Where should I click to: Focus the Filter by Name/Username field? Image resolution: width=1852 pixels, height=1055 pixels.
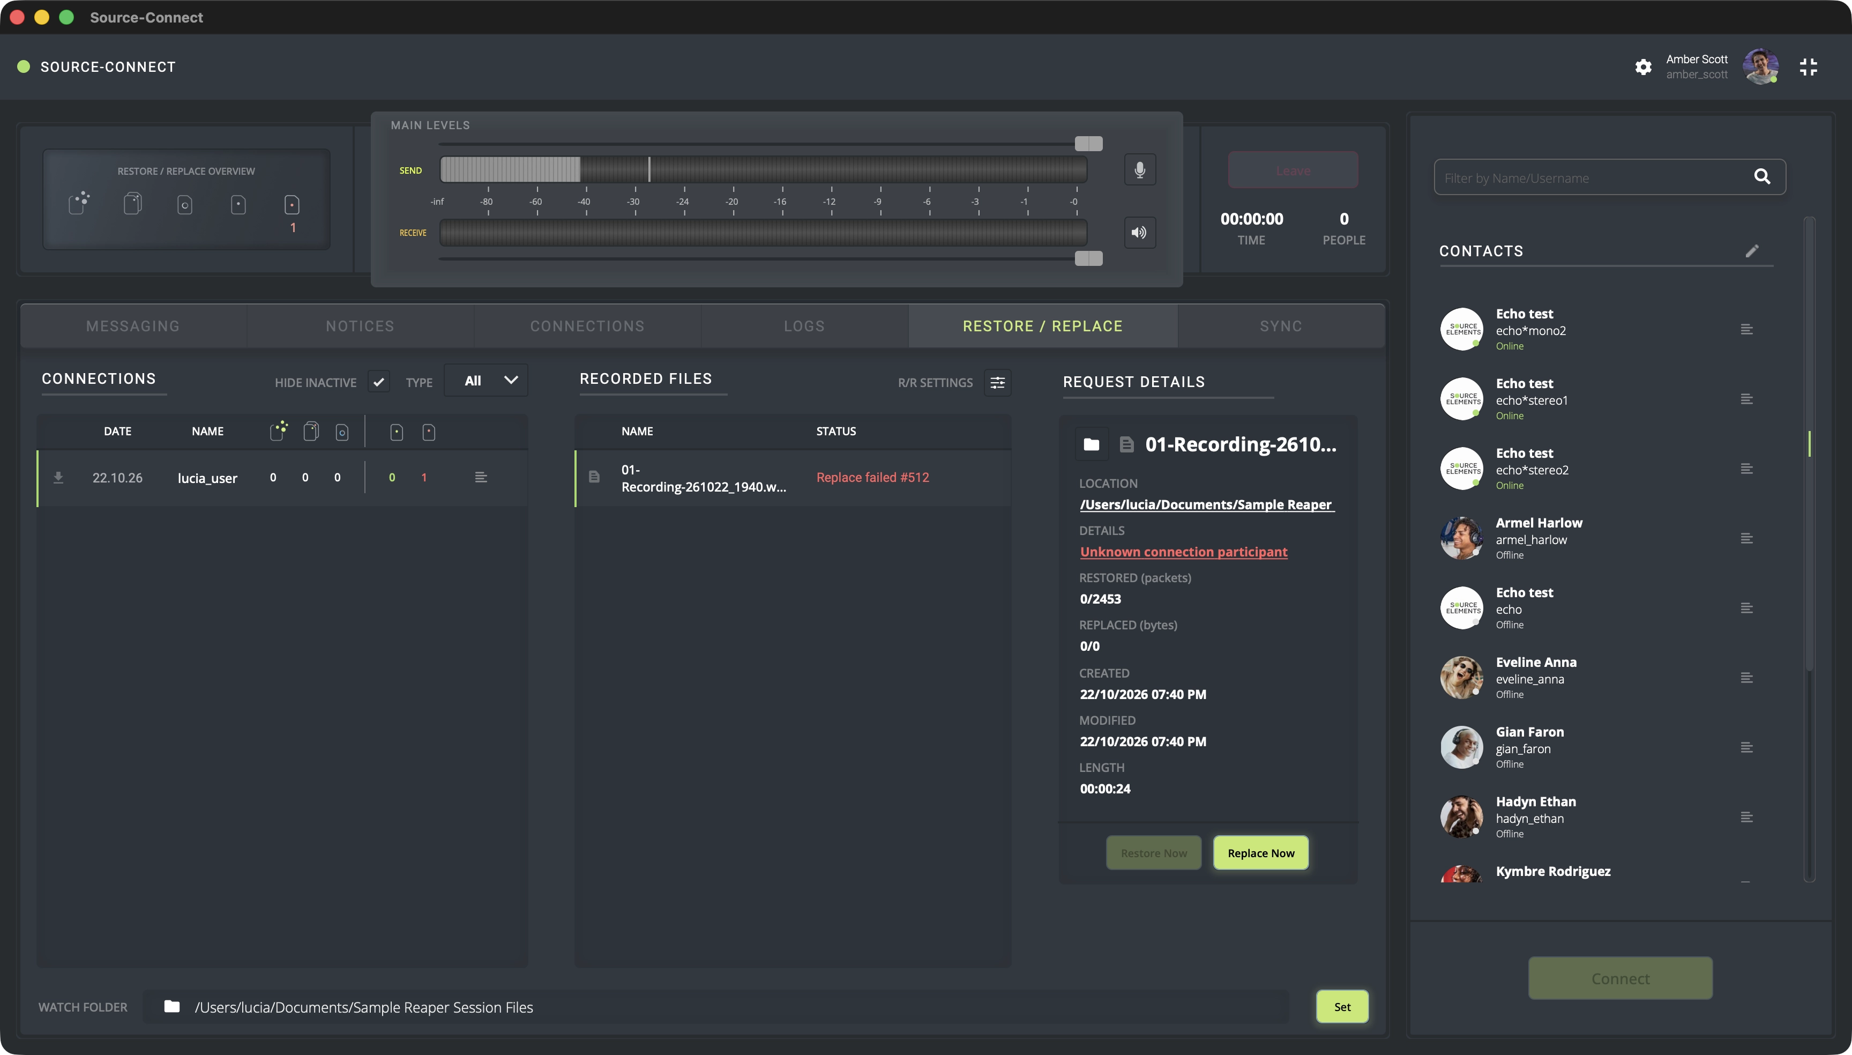pos(1593,177)
